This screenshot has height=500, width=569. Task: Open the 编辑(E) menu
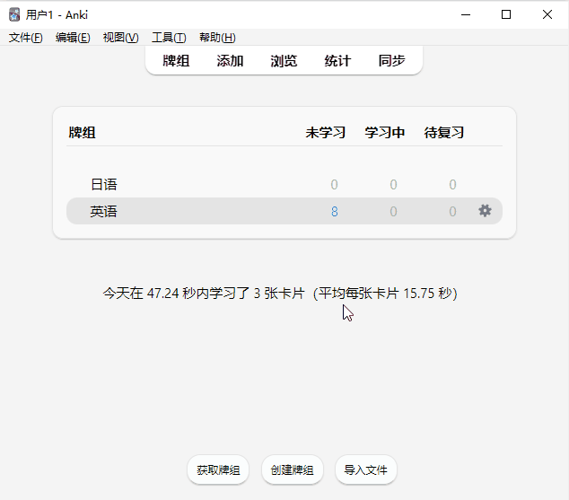[73, 38]
